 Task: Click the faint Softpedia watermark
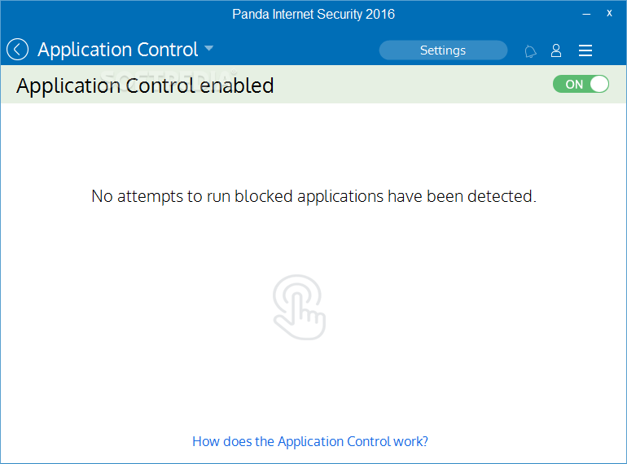[168, 75]
